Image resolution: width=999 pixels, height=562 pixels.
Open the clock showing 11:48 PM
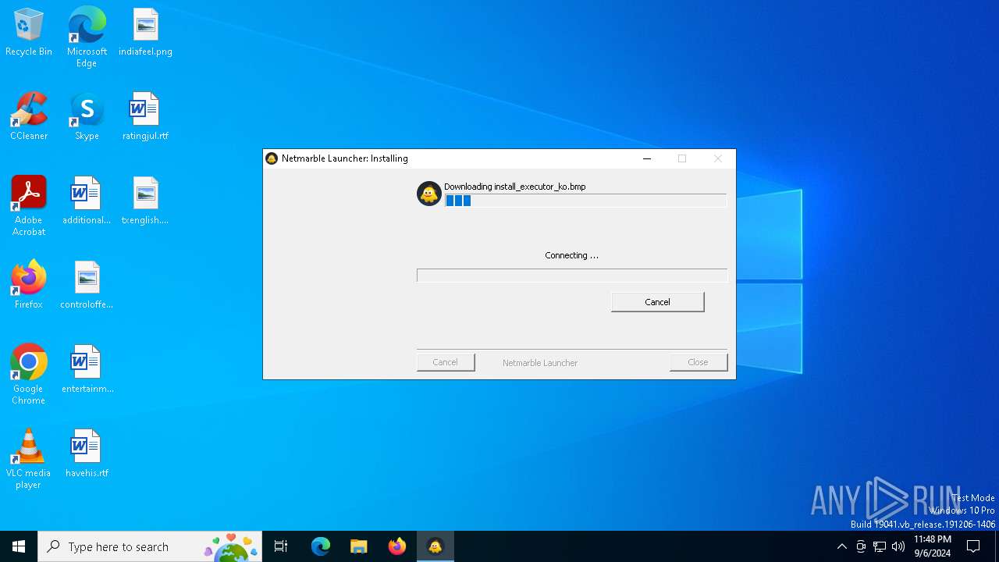[933, 546]
